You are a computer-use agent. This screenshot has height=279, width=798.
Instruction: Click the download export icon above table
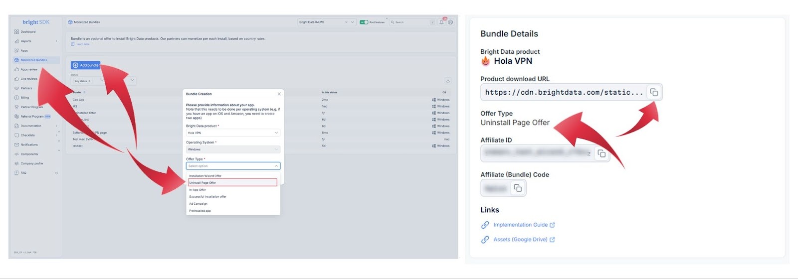pyautogui.click(x=447, y=81)
